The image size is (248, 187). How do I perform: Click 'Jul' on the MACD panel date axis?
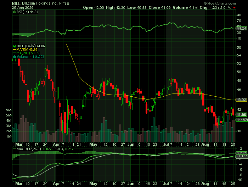166,184
